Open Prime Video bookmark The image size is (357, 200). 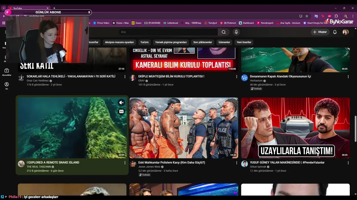(x=101, y=23)
